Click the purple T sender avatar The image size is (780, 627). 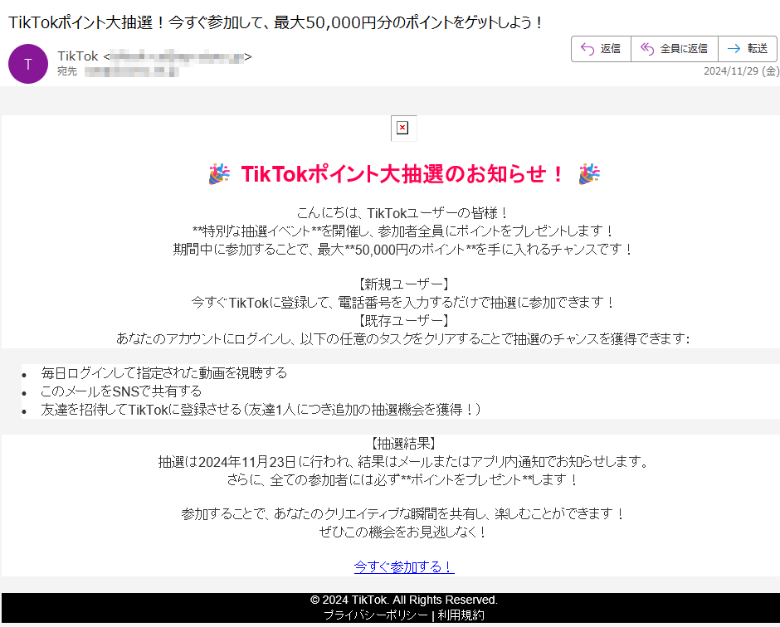[28, 64]
